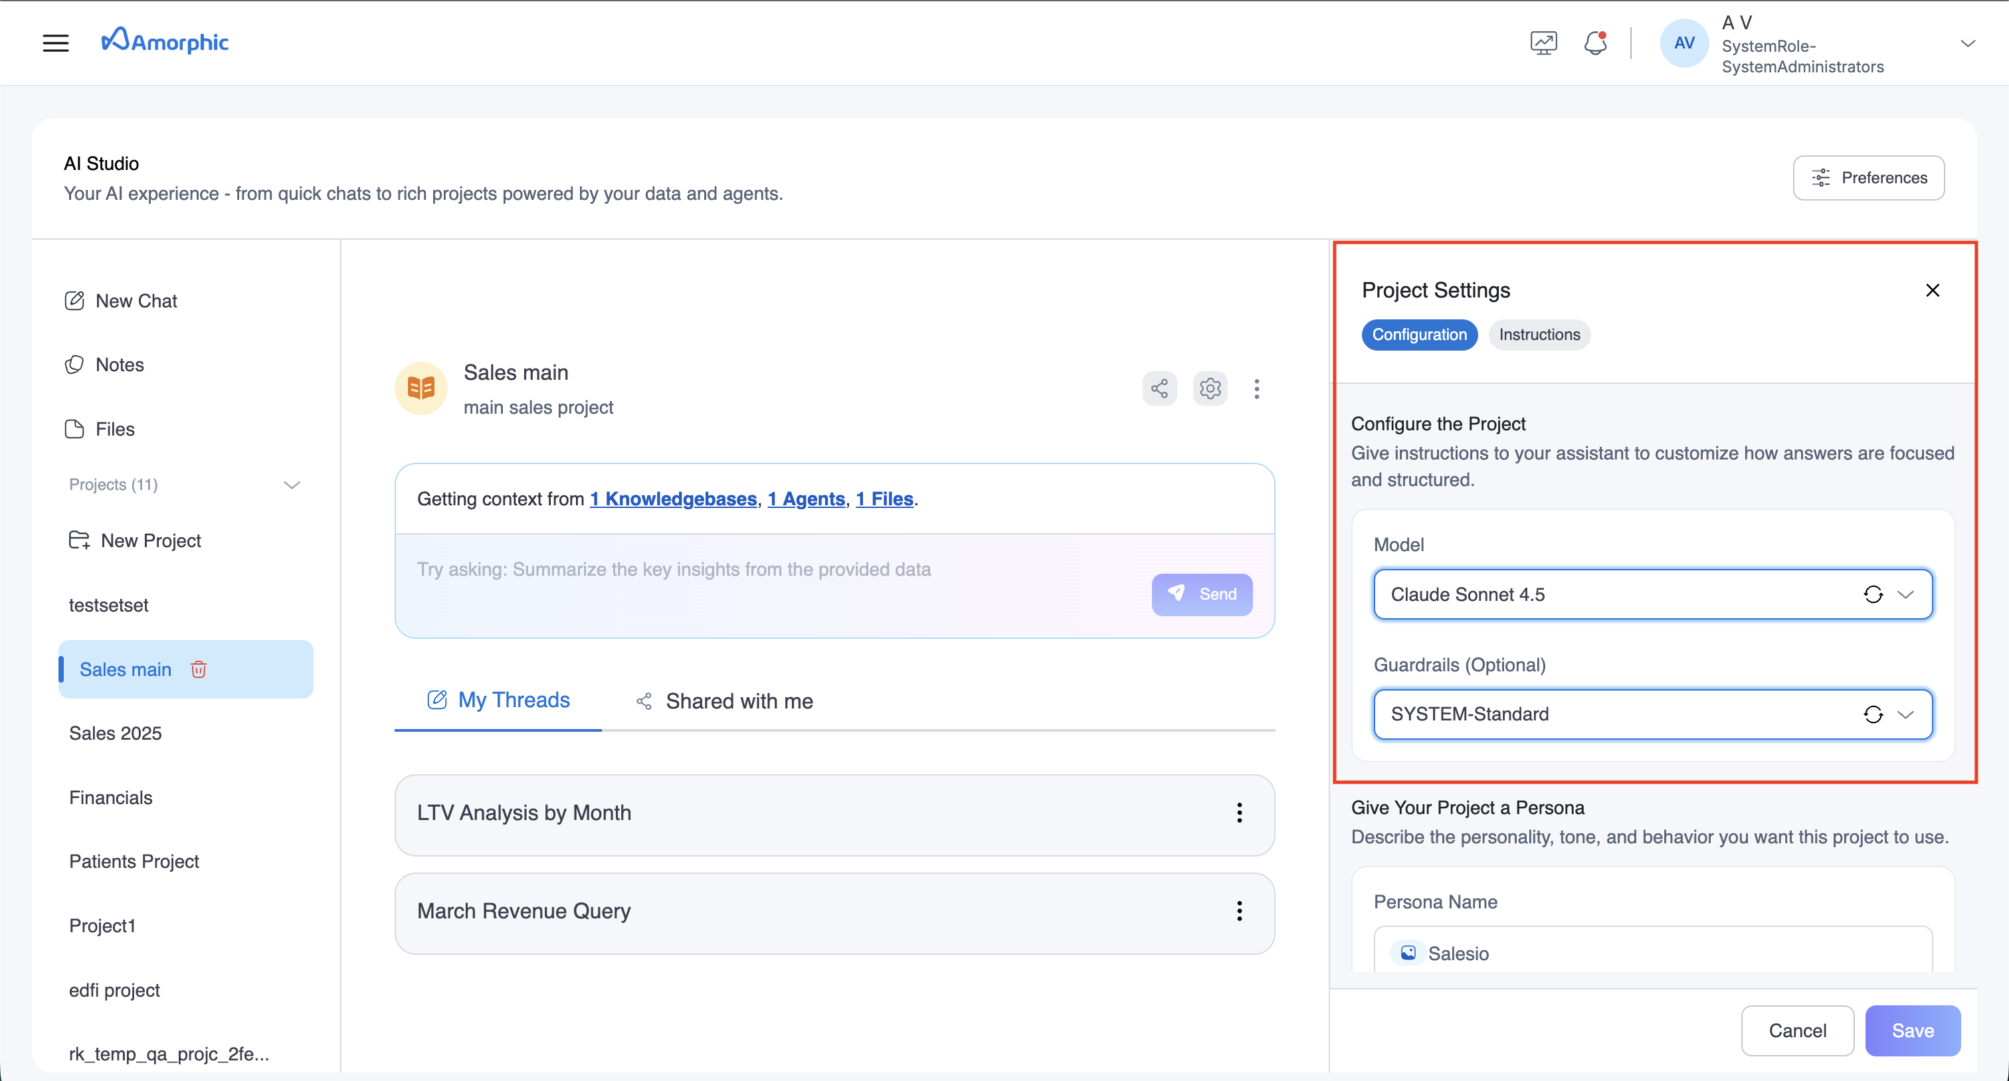The image size is (2009, 1081).
Task: Click the share icon for Sales main
Action: (1159, 388)
